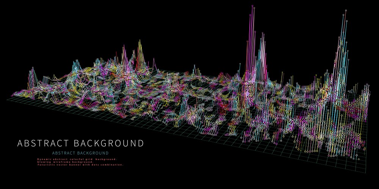The height and width of the screenshot is (189, 379).
Task: Click the small teal 'ABSTRACT BACKGROUND' subtitle
Action: point(80,153)
